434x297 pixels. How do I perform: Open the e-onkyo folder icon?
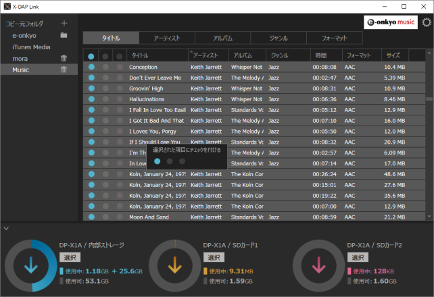64,35
